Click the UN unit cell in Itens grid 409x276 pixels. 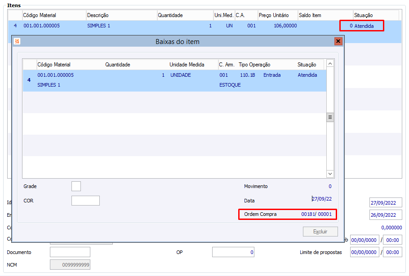[x=229, y=26]
